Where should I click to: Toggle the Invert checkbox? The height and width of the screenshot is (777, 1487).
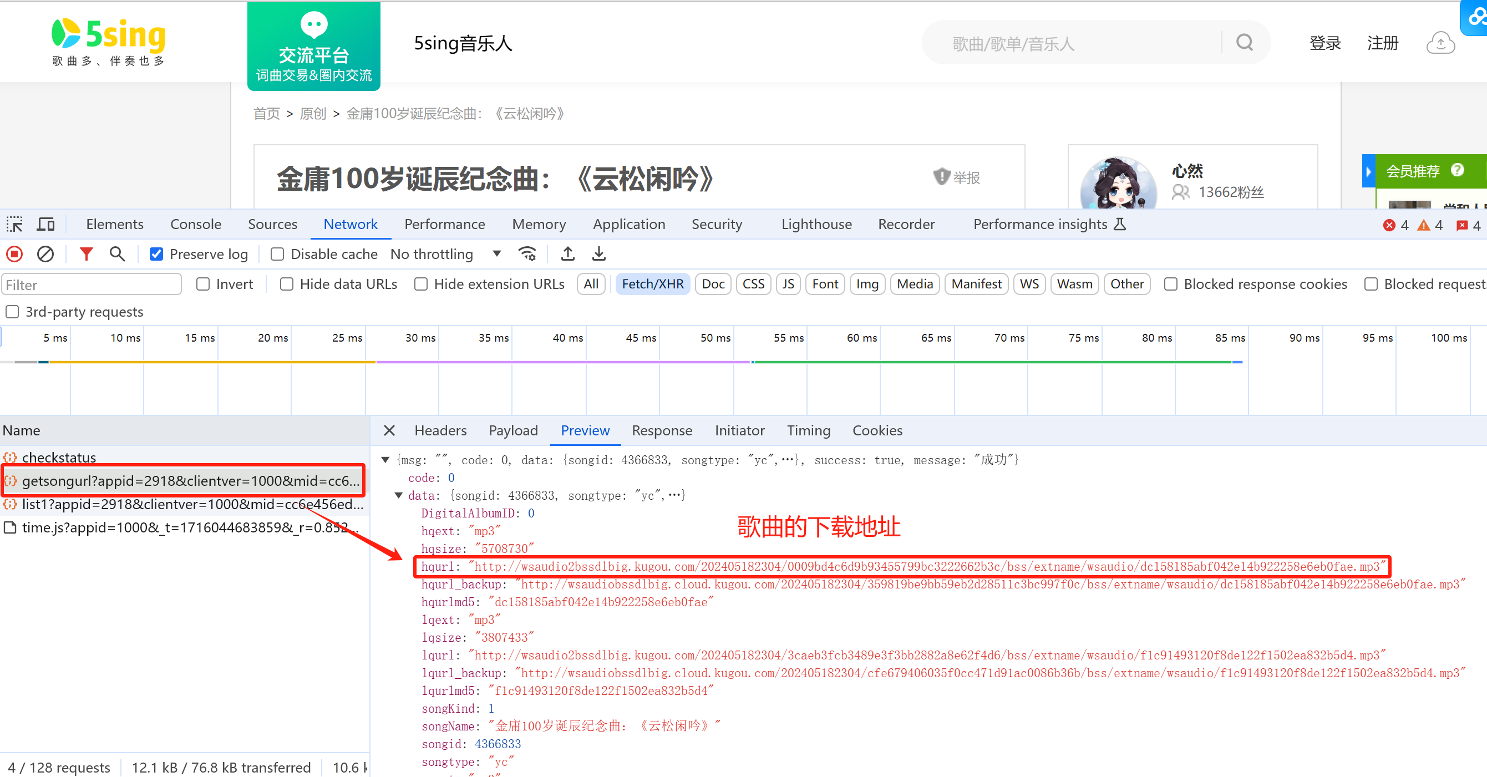pyautogui.click(x=202, y=284)
